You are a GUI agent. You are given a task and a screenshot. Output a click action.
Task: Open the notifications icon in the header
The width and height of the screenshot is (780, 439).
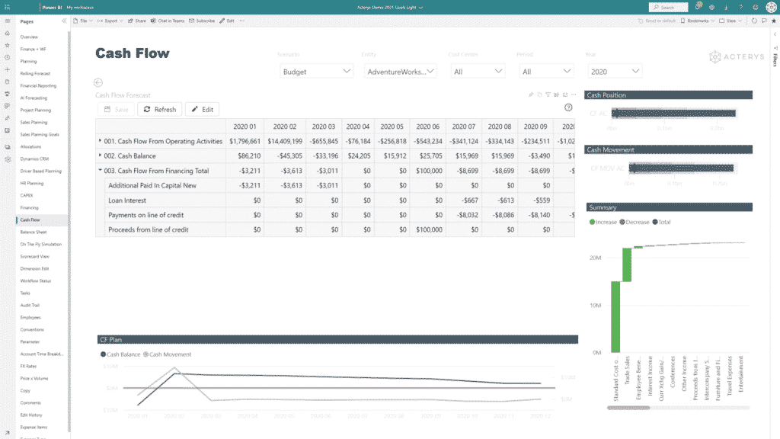point(698,7)
